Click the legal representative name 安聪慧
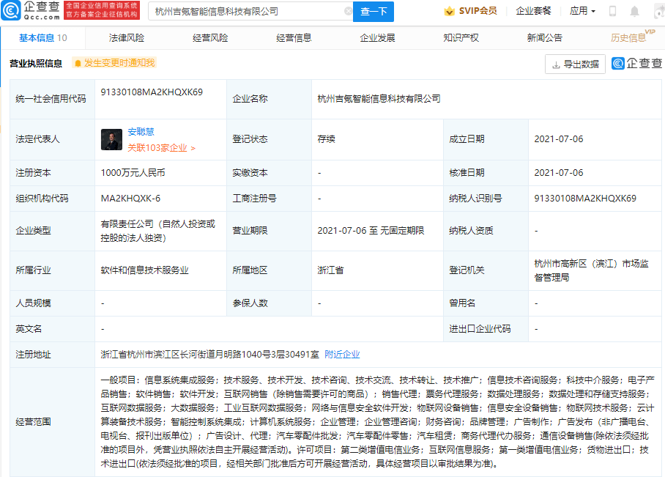 [x=141, y=132]
